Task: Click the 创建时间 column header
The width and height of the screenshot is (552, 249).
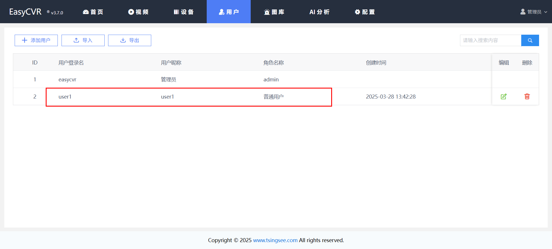Action: 376,62
